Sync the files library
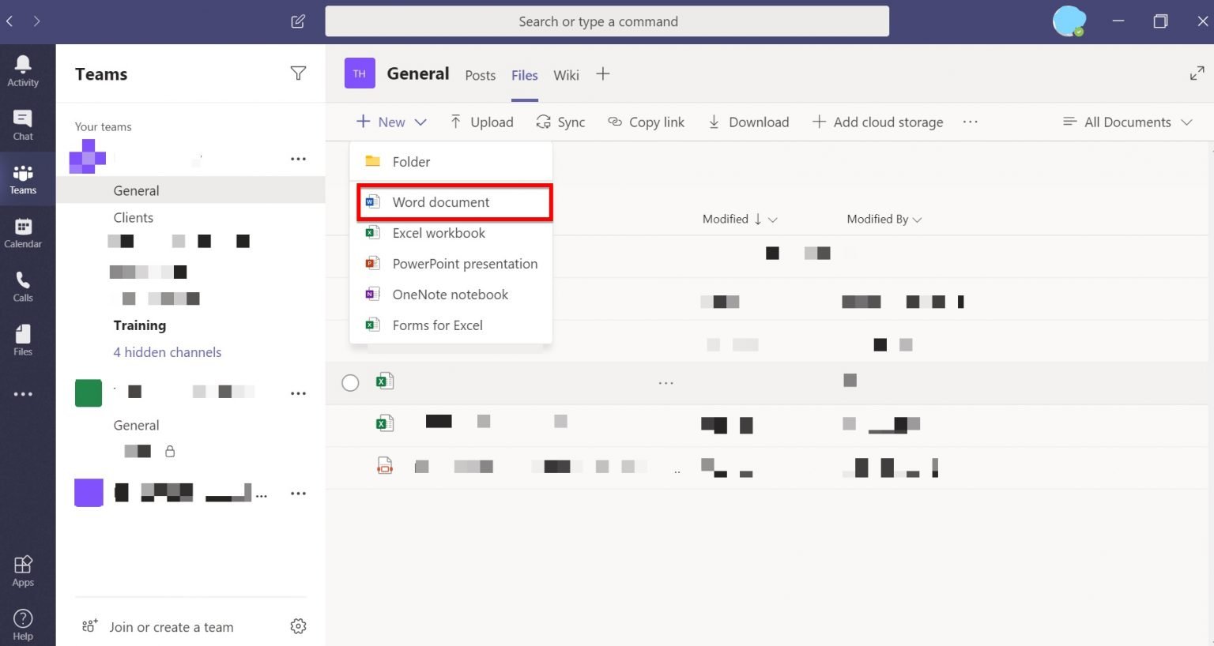The height and width of the screenshot is (646, 1214). click(560, 122)
